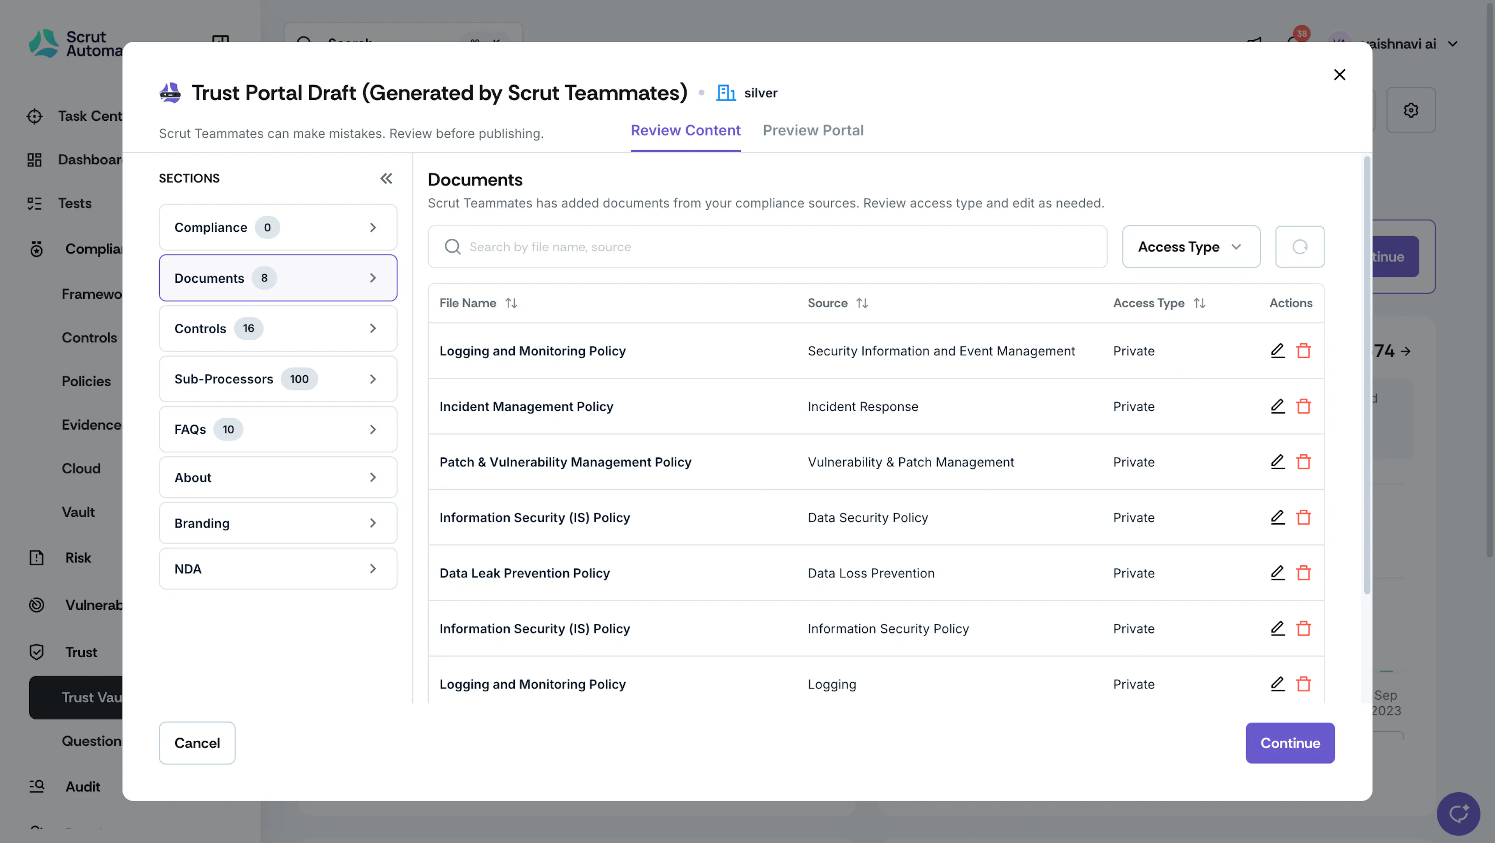Expand the Sub-Processors section
This screenshot has height=843, width=1495.
(x=278, y=379)
